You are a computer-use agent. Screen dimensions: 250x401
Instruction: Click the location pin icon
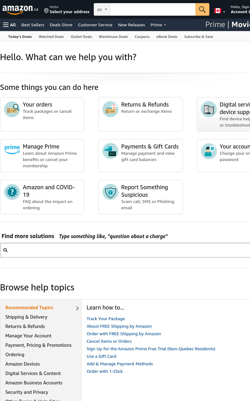click(x=46, y=11)
